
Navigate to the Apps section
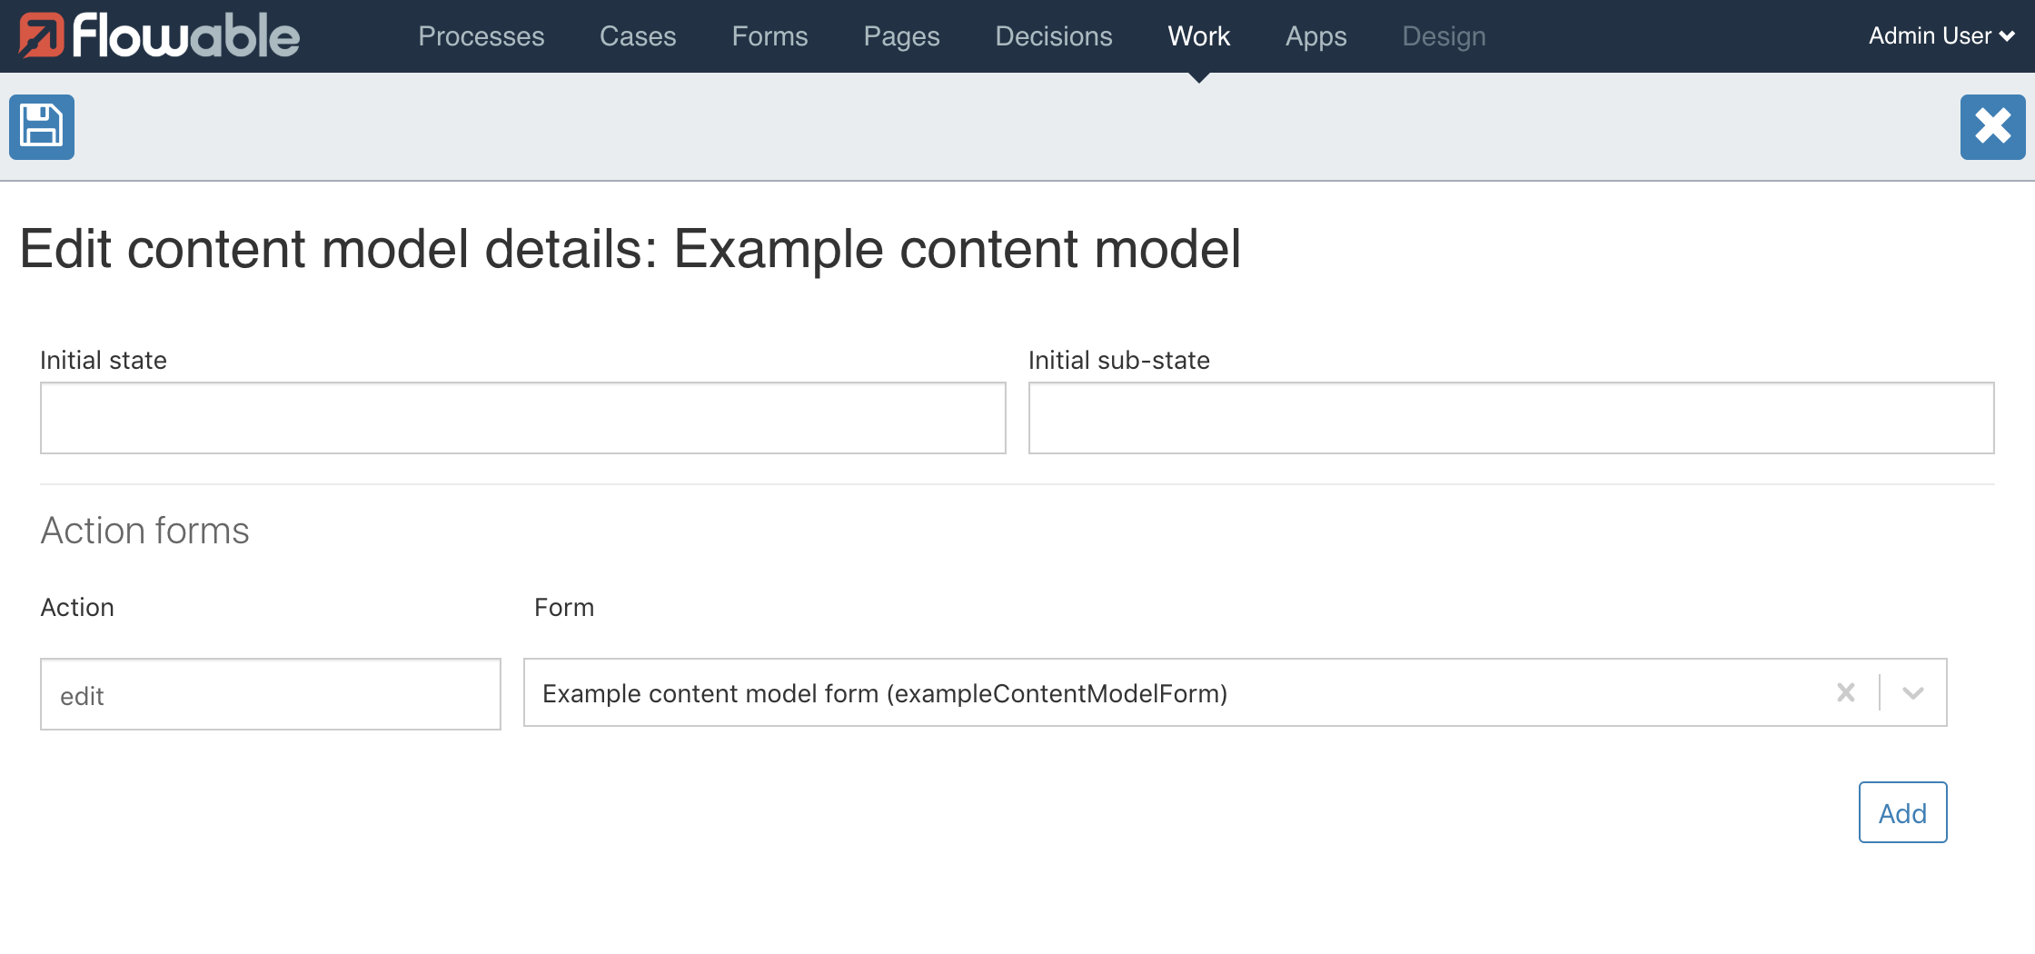1315,36
